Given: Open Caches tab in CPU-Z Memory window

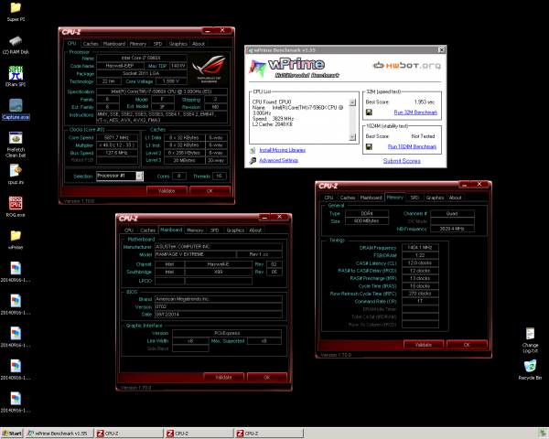Looking at the screenshot, I should (x=348, y=198).
